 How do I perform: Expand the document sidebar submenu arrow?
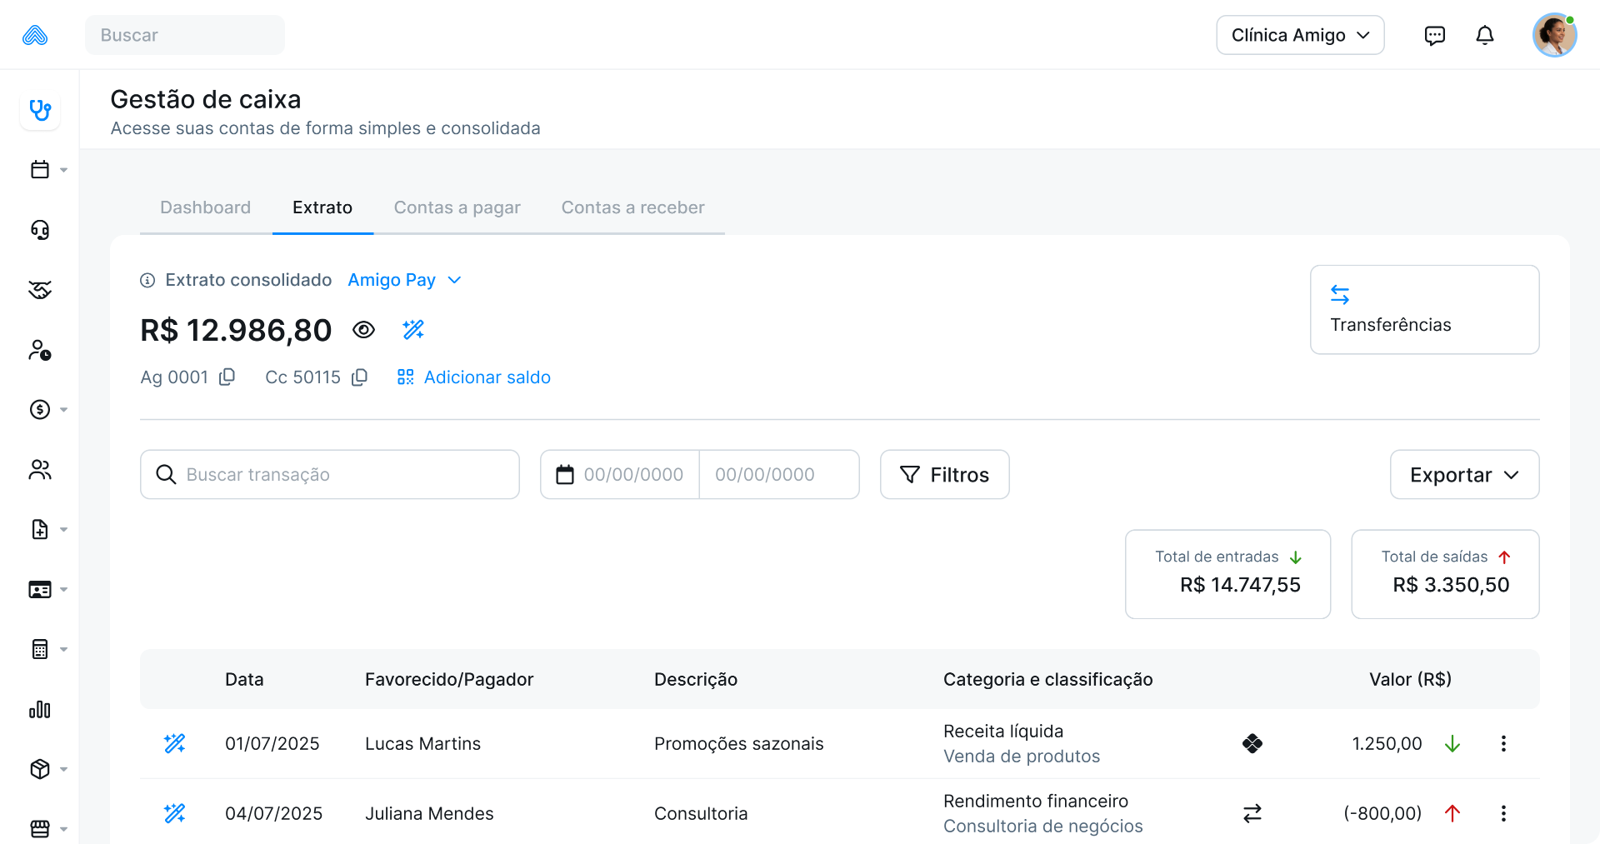[x=63, y=530]
